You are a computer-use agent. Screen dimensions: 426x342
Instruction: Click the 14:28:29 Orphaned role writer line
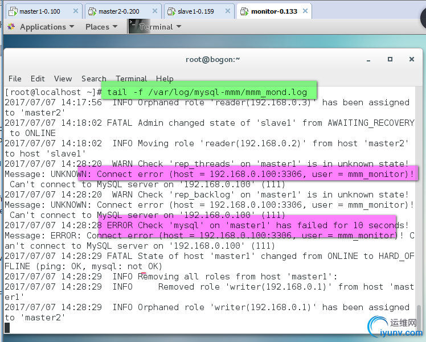coord(207,307)
